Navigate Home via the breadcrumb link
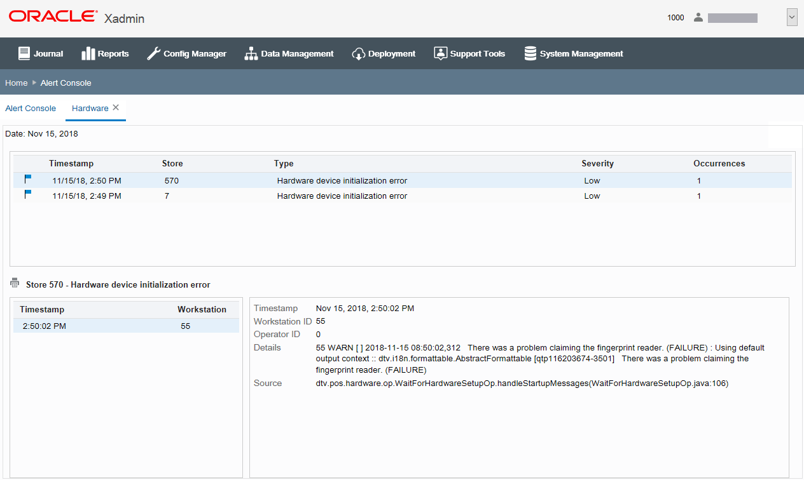Image resolution: width=804 pixels, height=480 pixels. tap(16, 83)
